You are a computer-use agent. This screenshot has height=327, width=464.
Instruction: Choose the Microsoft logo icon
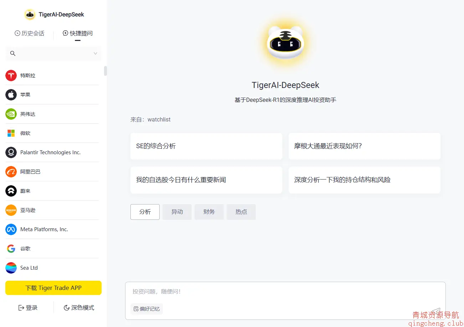click(11, 133)
